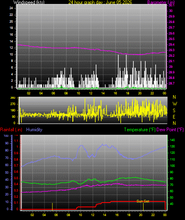
Task: Click the '29.9' barometer axis value
Action: (172, 16)
